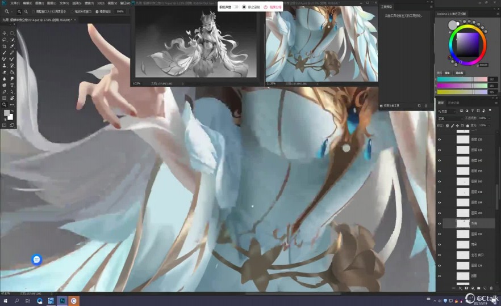Filter layers by type layers T icon

tap(472, 111)
